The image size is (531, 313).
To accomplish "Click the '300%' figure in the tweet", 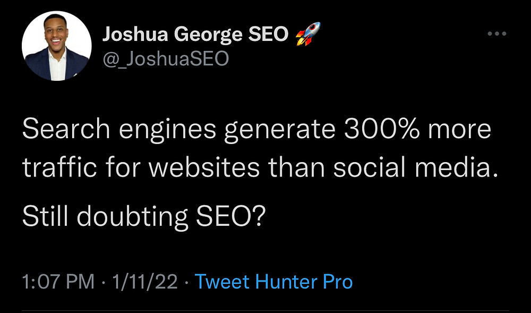I will [x=382, y=130].
